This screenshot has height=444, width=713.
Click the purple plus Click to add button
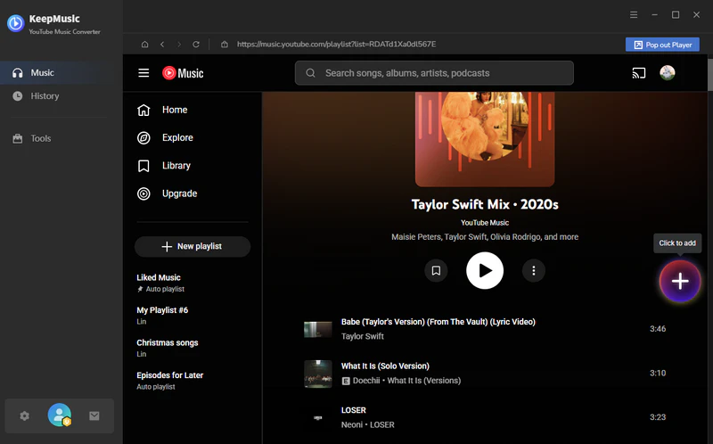coord(680,281)
